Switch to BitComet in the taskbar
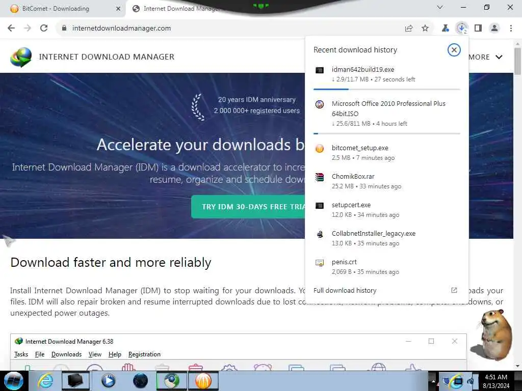Image resolution: width=522 pixels, height=391 pixels. click(203, 381)
